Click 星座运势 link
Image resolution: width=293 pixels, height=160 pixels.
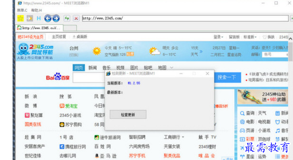[234, 55]
